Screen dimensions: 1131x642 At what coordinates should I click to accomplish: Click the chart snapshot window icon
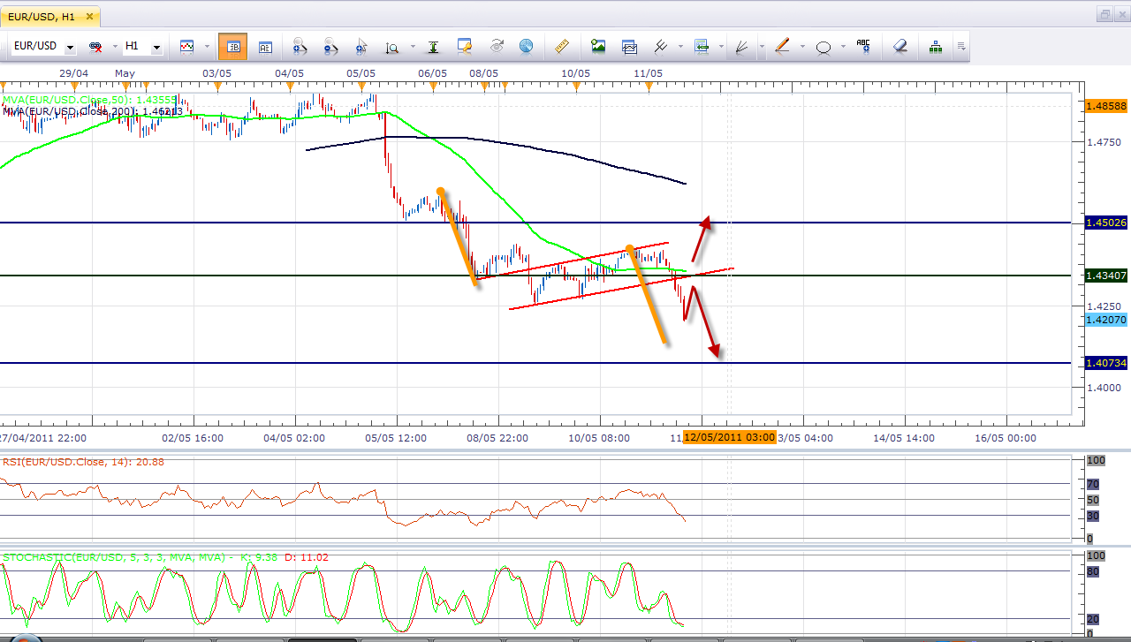pyautogui.click(x=629, y=47)
